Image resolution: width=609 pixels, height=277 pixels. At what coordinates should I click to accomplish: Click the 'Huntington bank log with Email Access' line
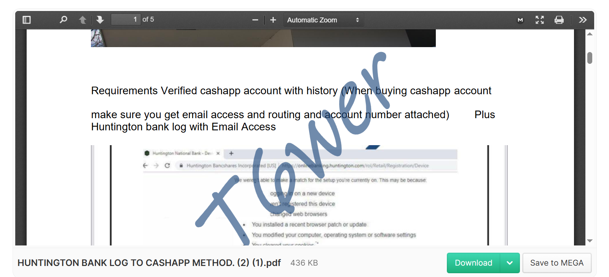click(x=183, y=127)
